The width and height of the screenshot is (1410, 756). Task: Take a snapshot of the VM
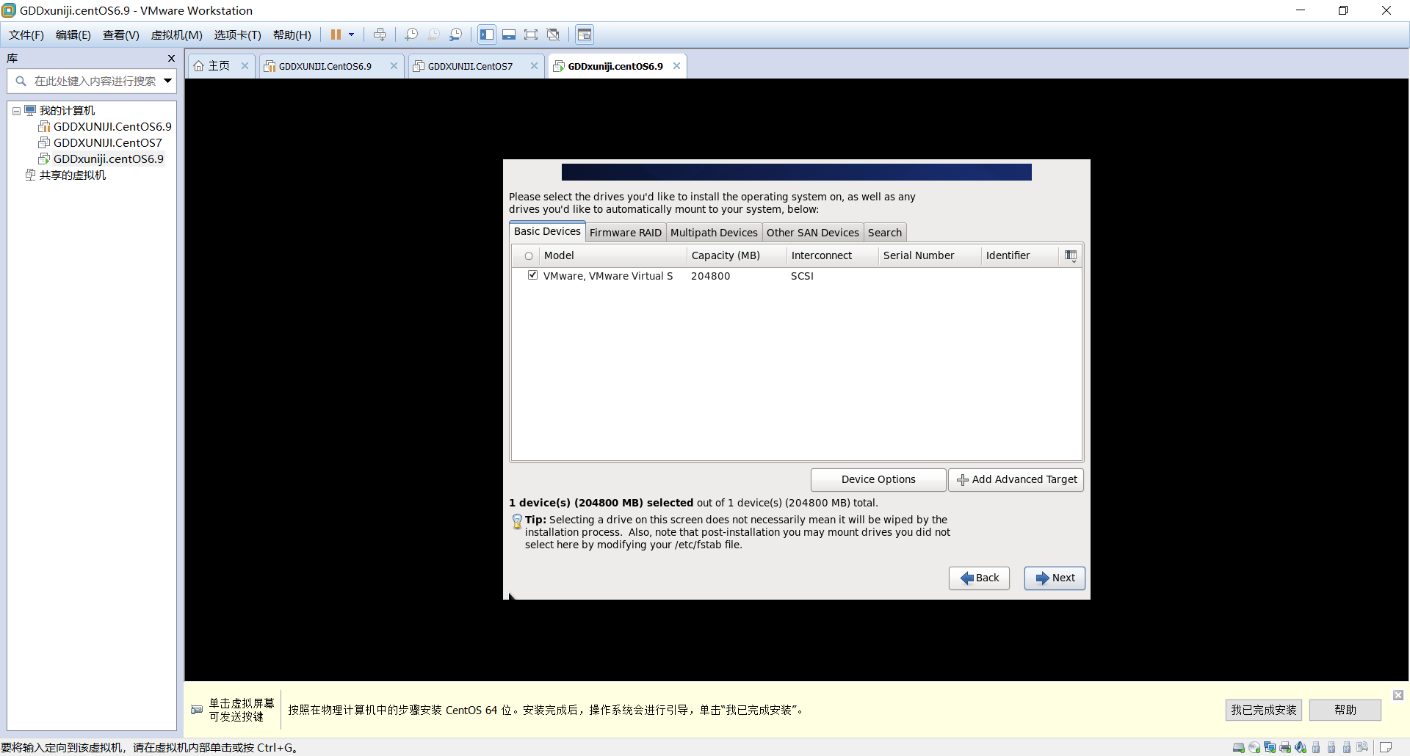(x=411, y=34)
